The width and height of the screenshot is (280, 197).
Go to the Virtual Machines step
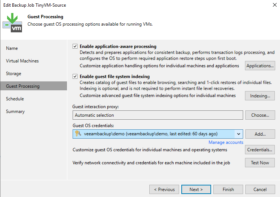(22, 61)
